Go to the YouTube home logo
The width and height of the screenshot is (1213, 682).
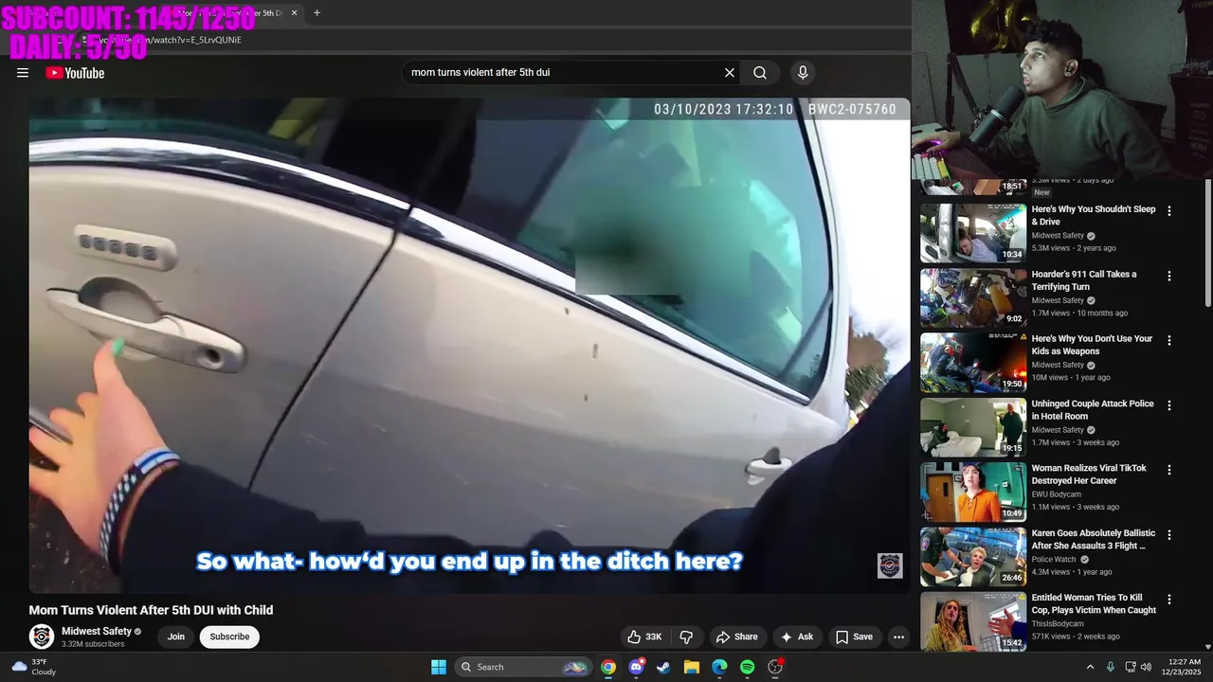point(75,73)
